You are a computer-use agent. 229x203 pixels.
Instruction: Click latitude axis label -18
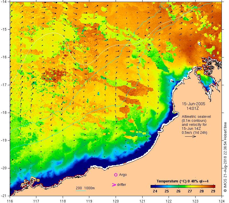point(4,113)
